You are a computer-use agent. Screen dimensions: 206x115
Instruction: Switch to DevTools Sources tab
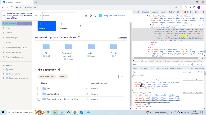163,12
